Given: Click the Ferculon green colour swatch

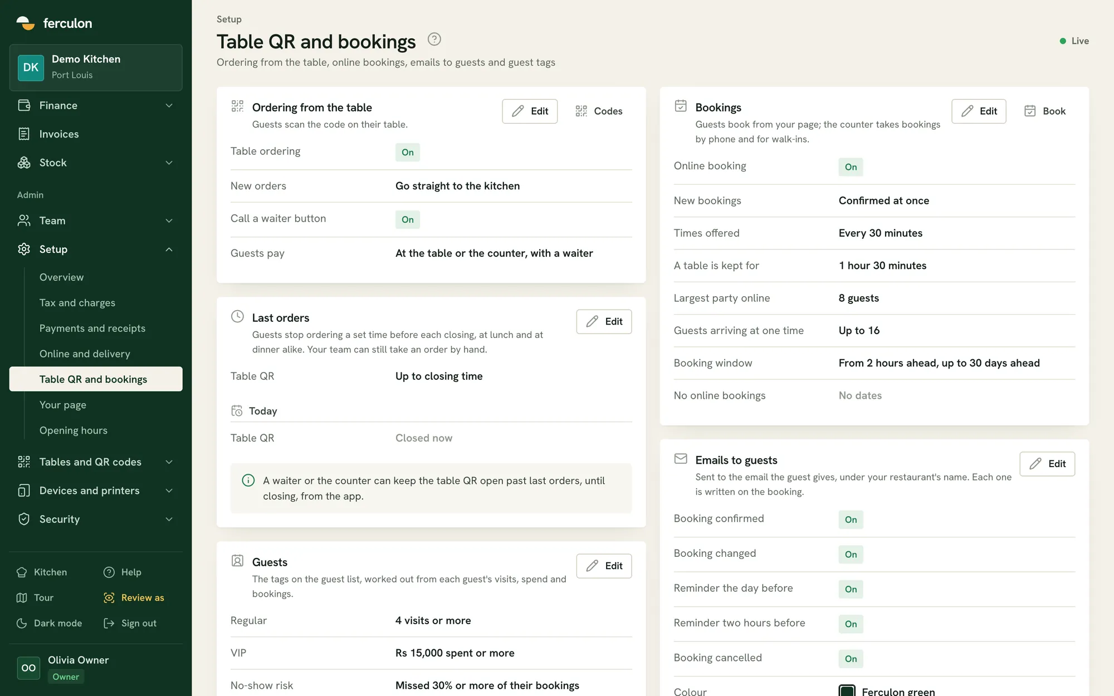Looking at the screenshot, I should [847, 690].
